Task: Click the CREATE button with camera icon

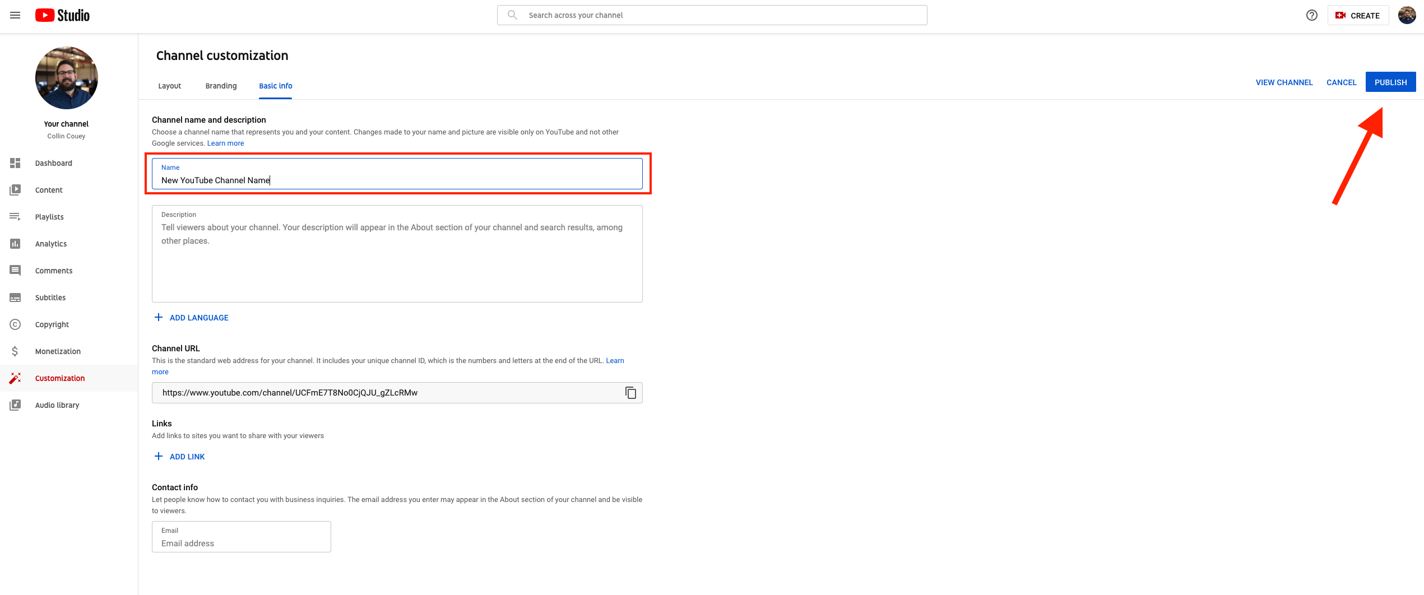Action: tap(1358, 15)
